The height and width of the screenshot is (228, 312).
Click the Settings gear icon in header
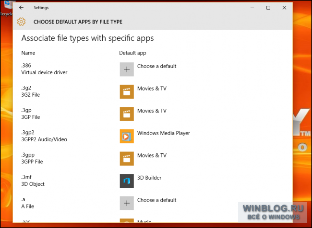coord(21,22)
